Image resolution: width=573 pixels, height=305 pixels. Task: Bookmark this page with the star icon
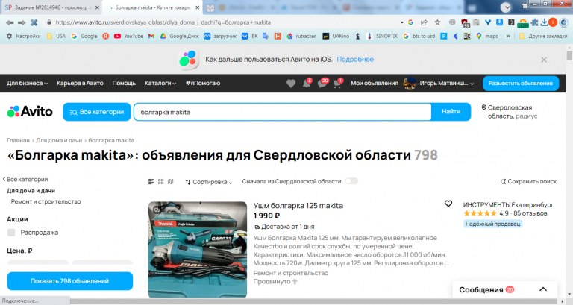click(x=437, y=22)
